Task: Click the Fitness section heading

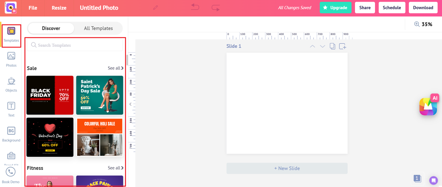Action: coord(35,168)
